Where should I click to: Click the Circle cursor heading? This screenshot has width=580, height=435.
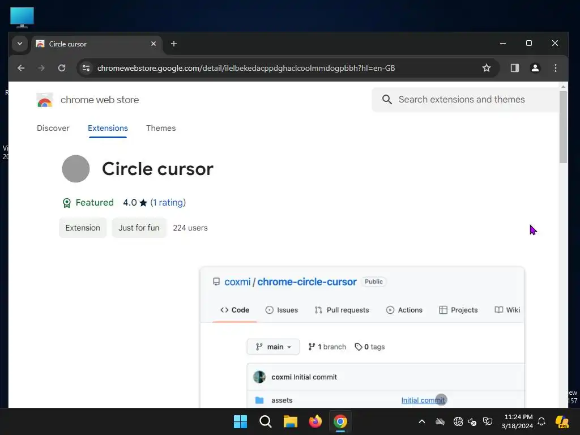(x=157, y=169)
